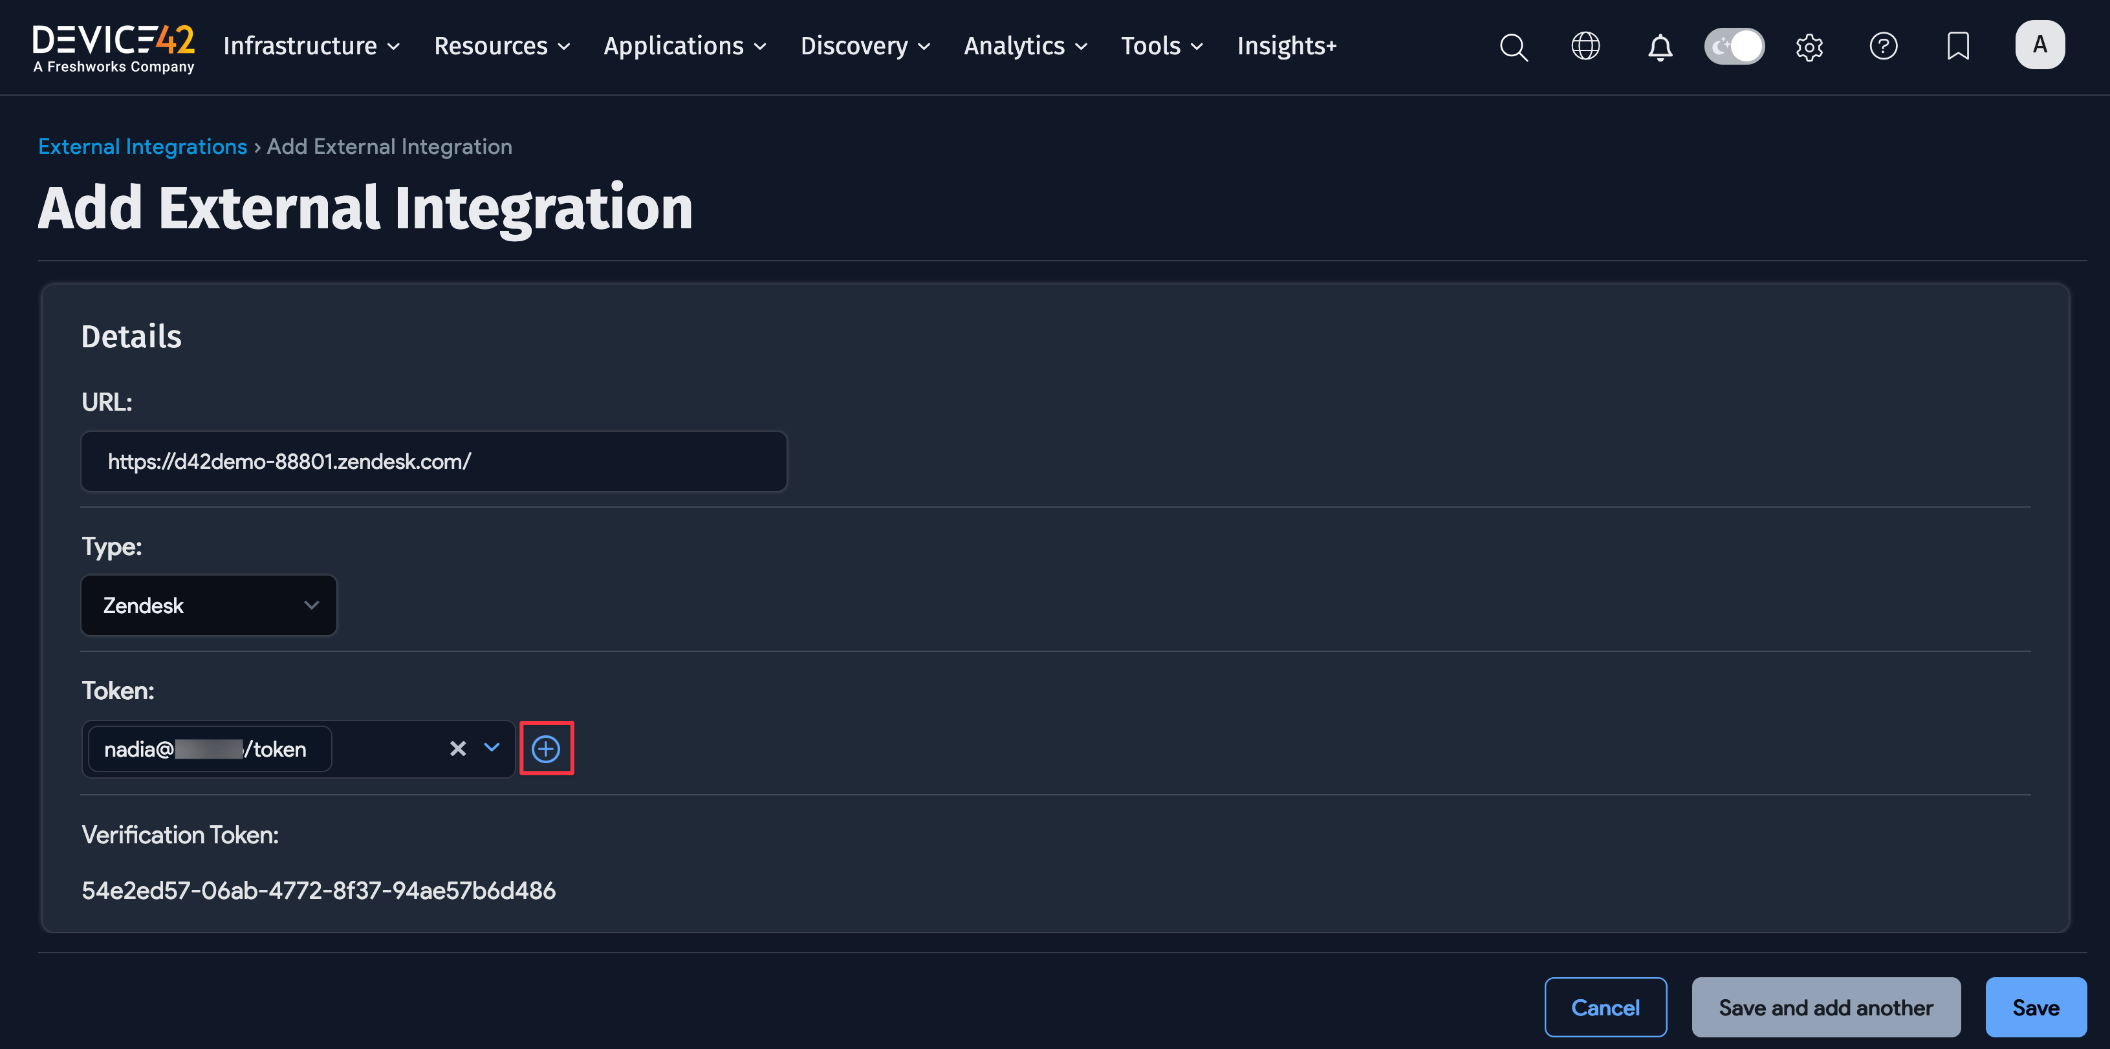
Task: Navigate back via External Integrations breadcrumb
Action: coord(142,146)
